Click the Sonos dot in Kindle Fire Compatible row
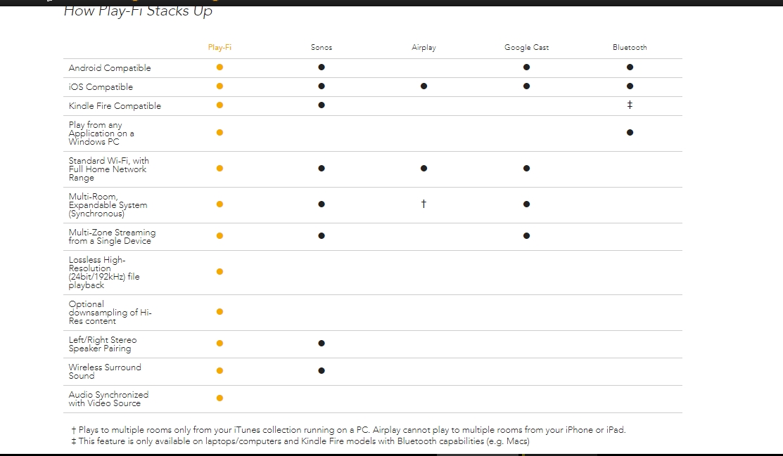 pos(322,105)
